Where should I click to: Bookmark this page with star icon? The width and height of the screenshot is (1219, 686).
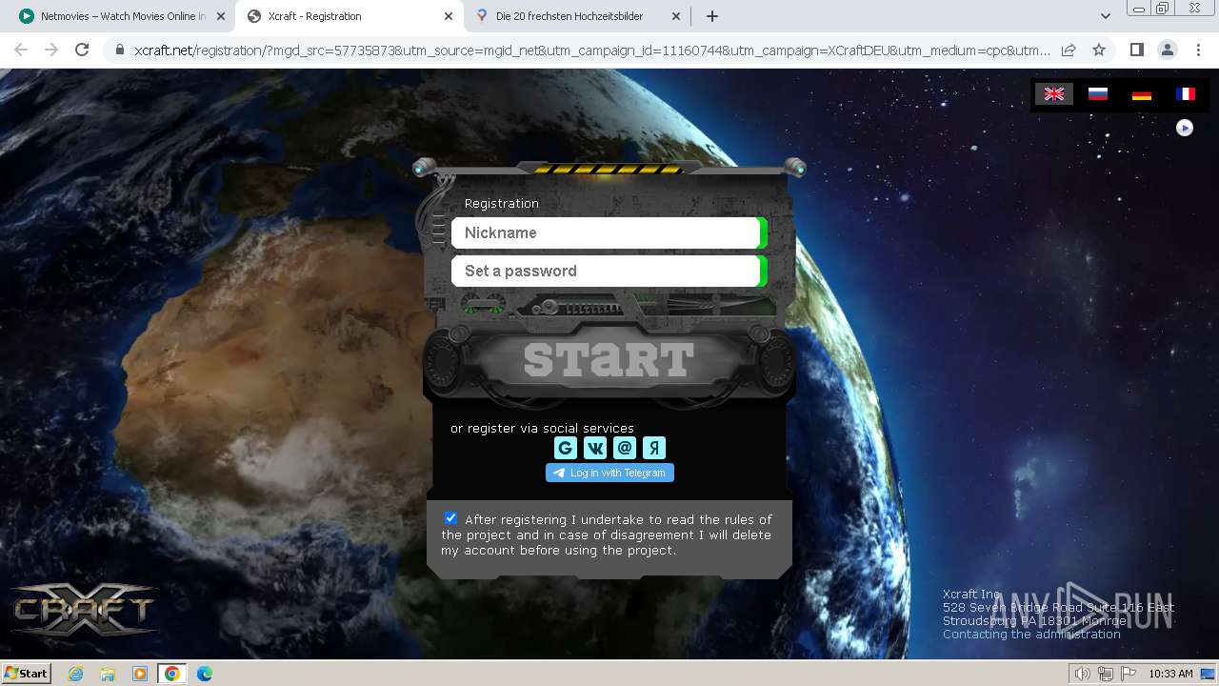(x=1099, y=50)
